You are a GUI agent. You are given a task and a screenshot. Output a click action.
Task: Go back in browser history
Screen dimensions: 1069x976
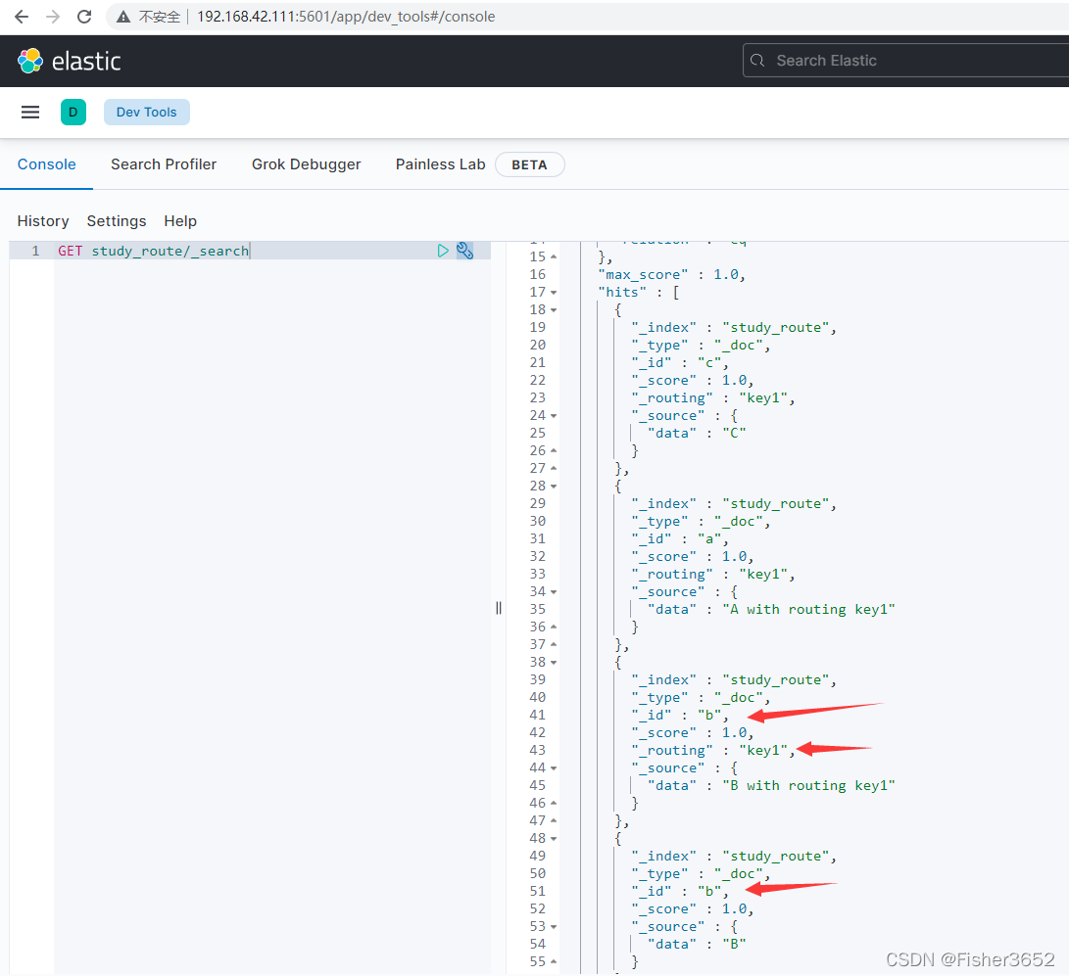coord(22,17)
